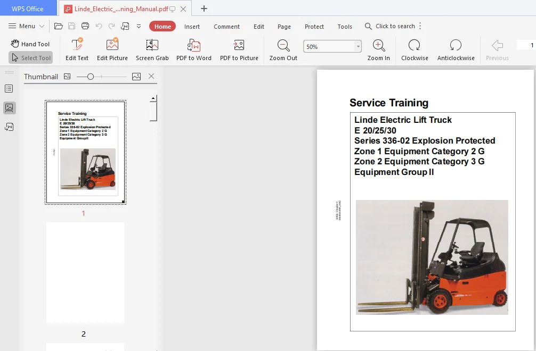Open the Comment tab
Screen dimensions: 536x351
click(226, 27)
